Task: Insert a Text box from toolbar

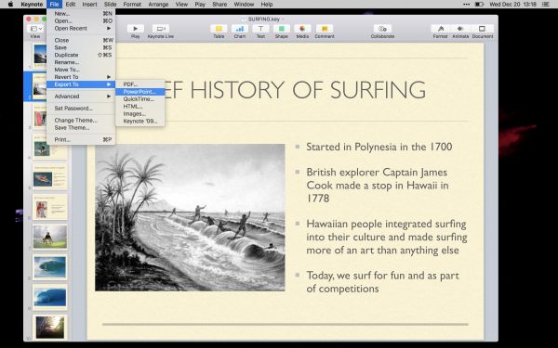Action: tap(260, 29)
